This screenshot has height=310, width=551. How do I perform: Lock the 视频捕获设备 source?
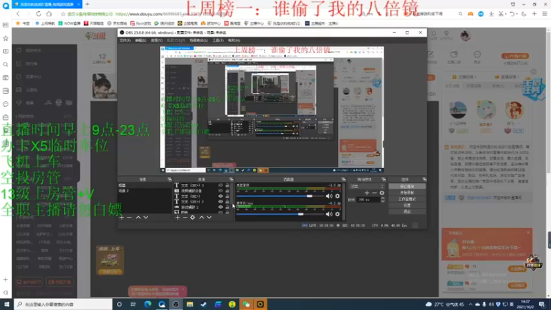[227, 191]
